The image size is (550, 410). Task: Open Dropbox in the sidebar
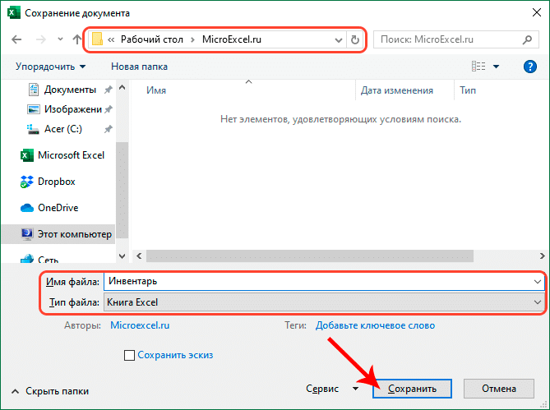pyautogui.click(x=56, y=182)
